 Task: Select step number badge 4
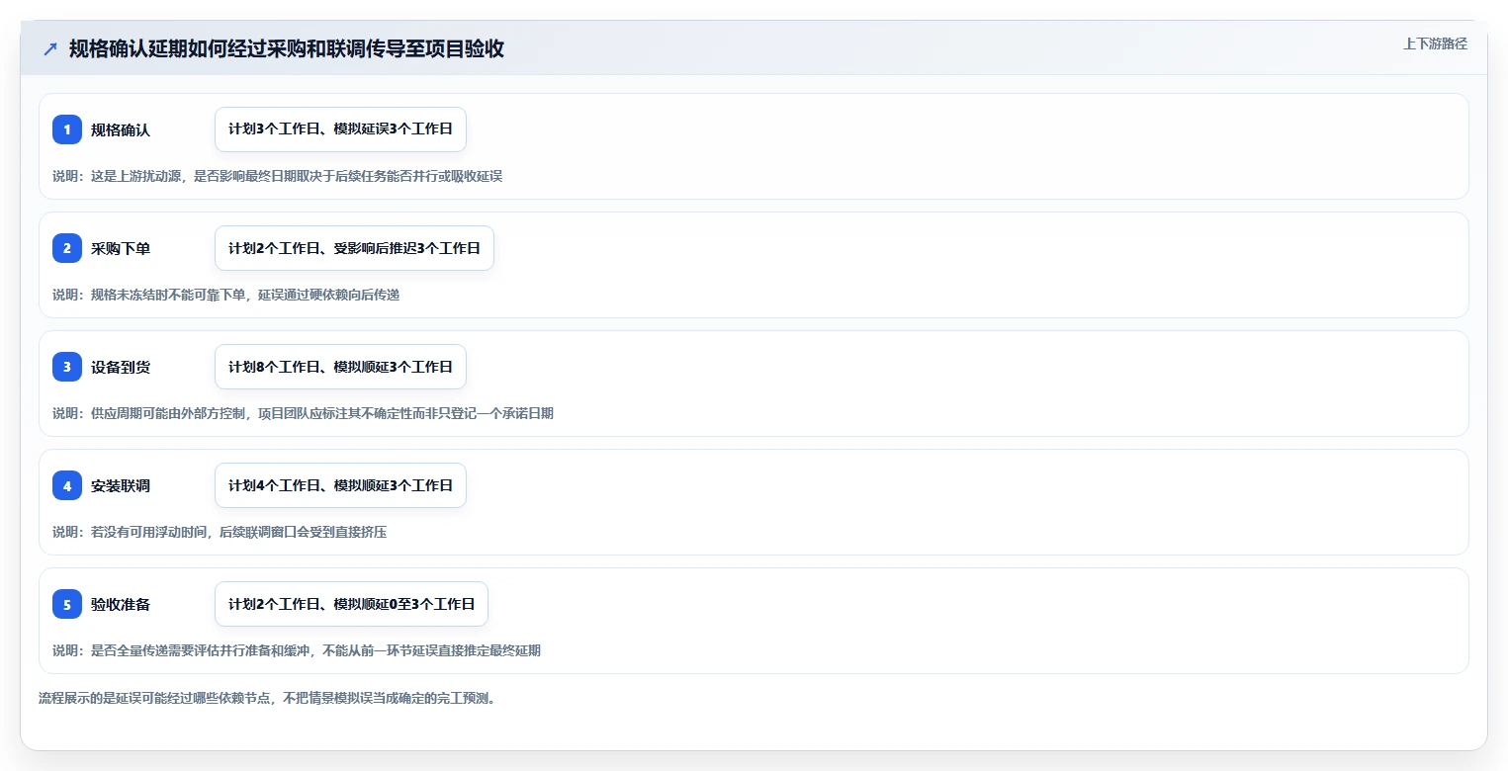click(x=67, y=485)
